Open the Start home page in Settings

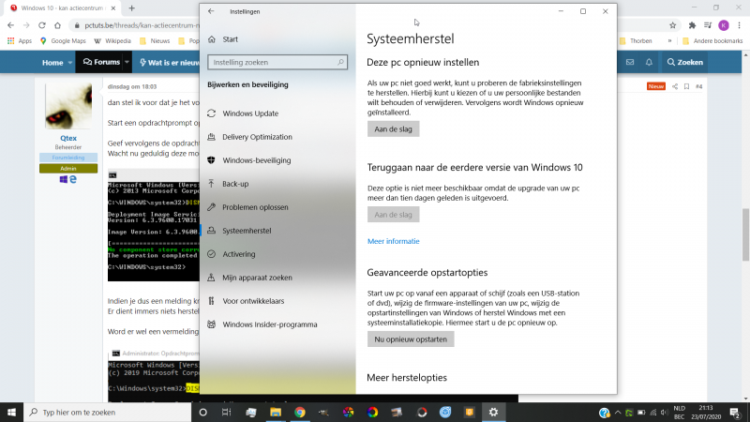coord(230,39)
